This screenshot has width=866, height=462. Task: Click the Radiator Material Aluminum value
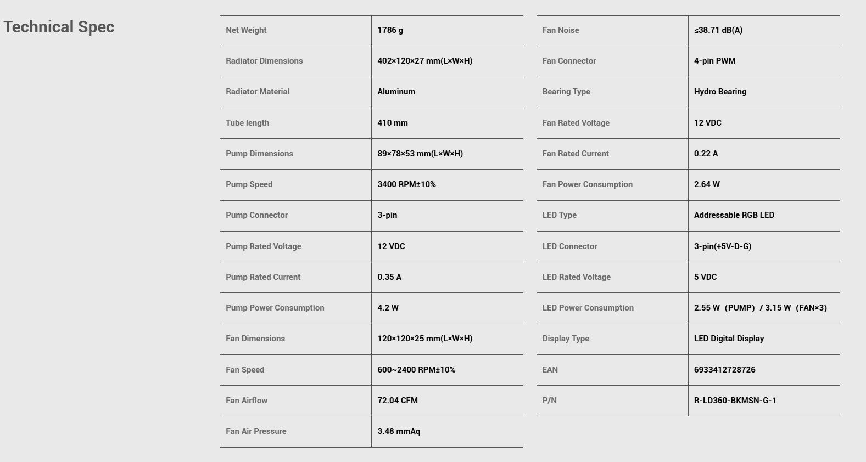coord(396,92)
